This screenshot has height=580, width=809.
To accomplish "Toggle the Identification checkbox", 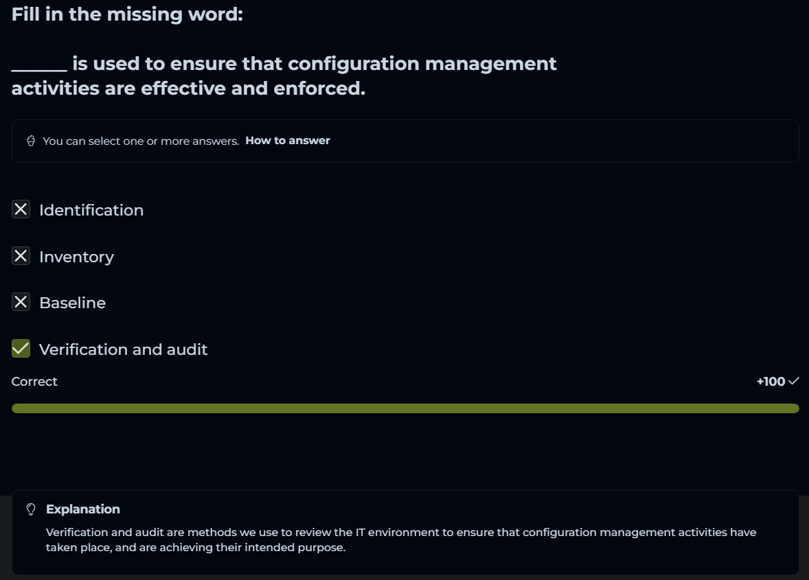I will pos(21,209).
